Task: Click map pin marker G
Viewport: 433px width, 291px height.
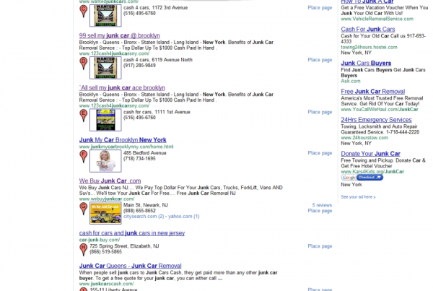Action: click(x=84, y=209)
